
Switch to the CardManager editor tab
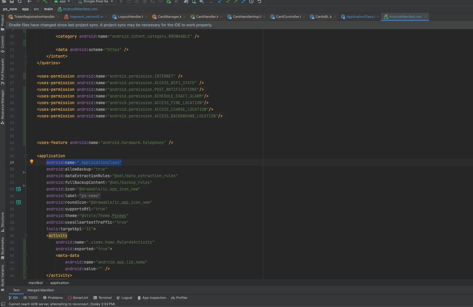169,17
